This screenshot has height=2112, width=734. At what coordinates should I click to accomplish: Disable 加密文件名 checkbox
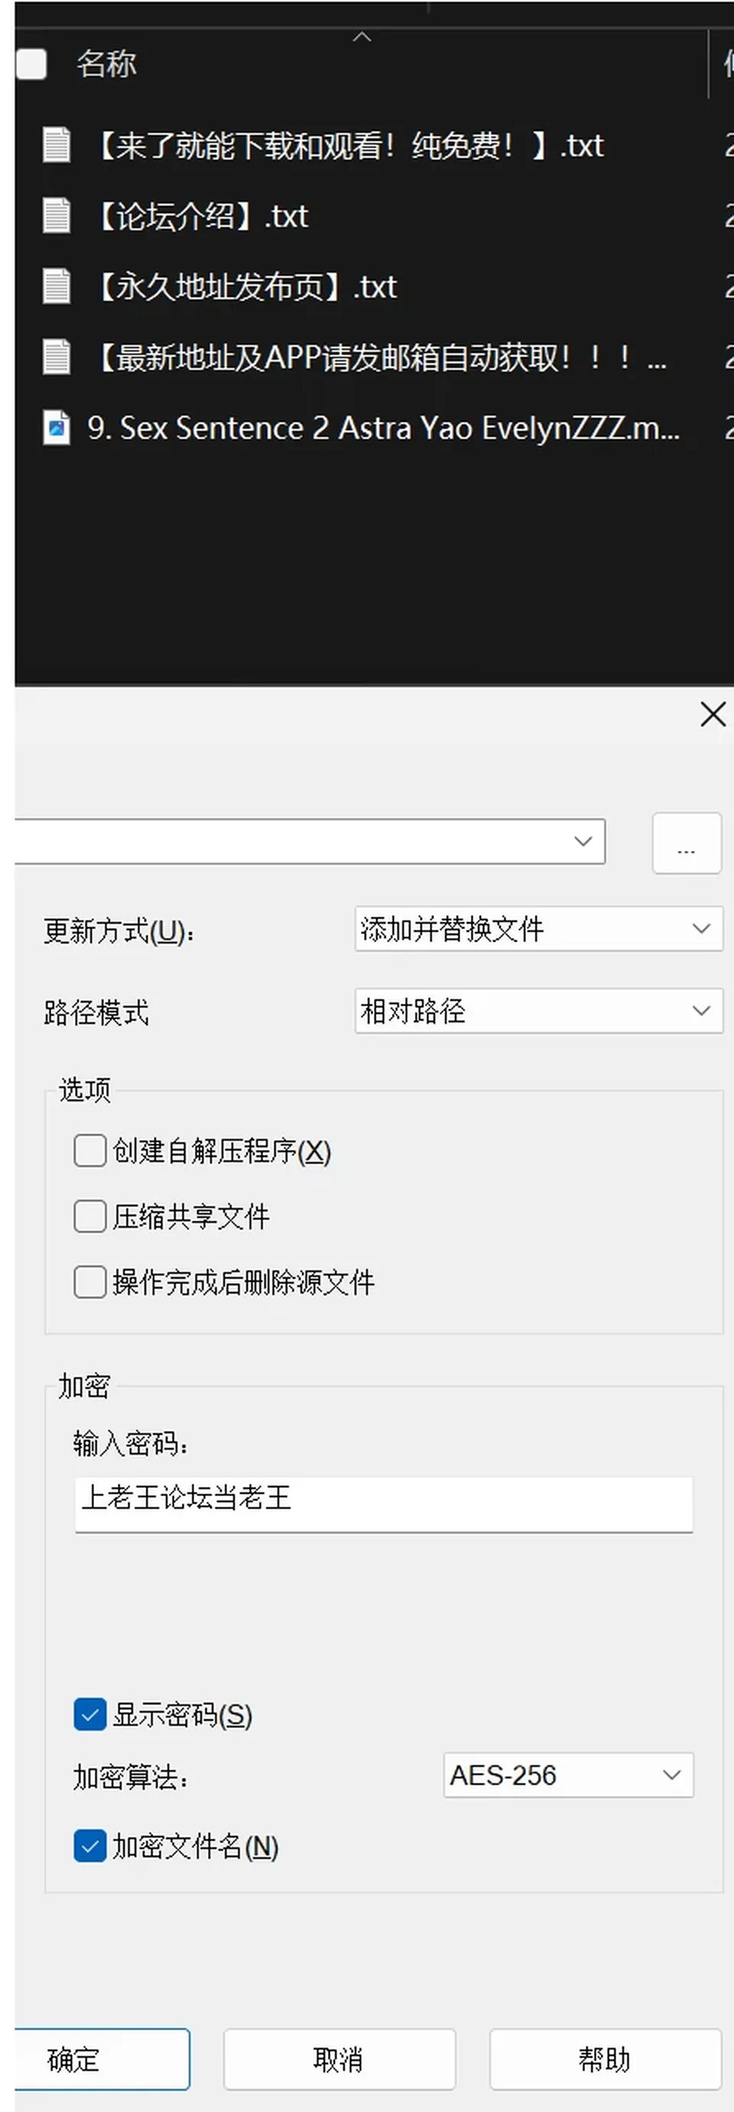click(90, 1846)
